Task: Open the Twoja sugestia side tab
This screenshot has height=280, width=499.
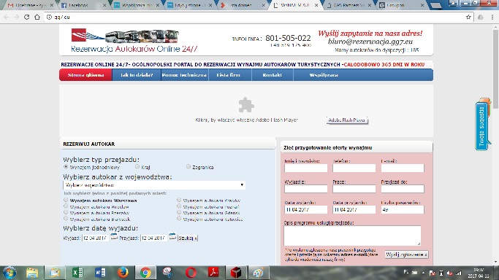Action: click(482, 125)
